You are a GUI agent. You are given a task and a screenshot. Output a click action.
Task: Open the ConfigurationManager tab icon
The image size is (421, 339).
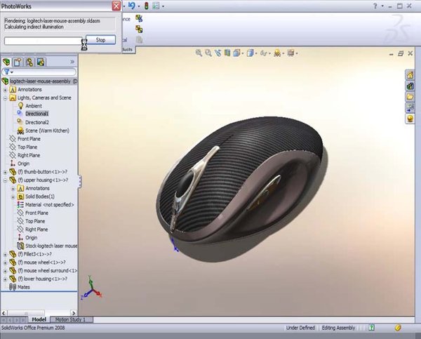29,62
